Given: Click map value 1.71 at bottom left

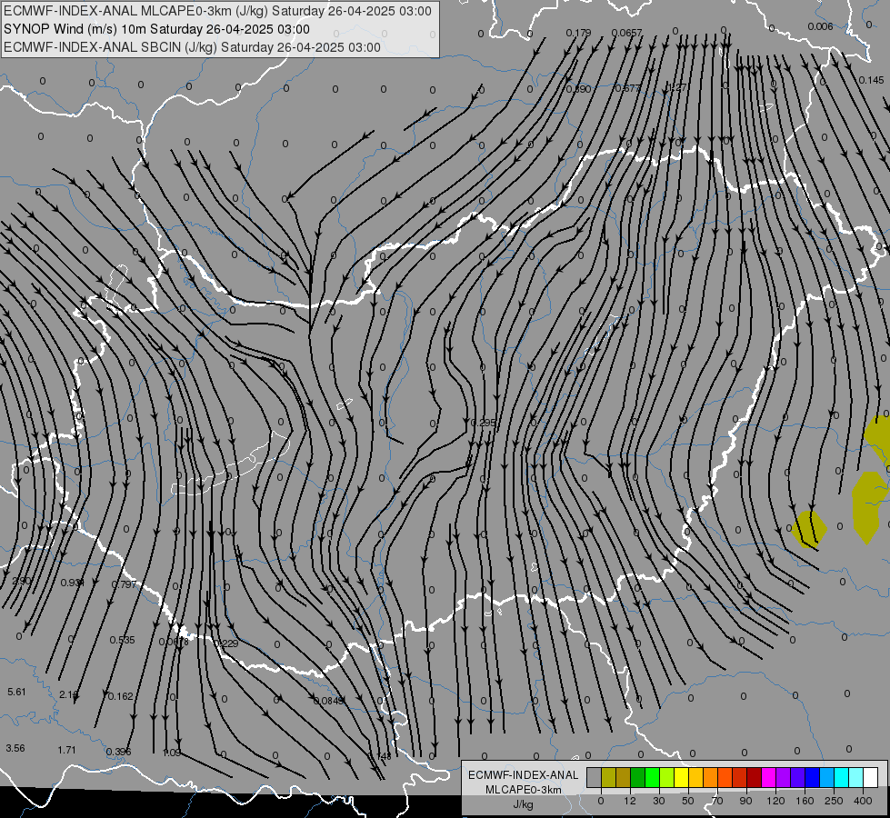Looking at the screenshot, I should point(66,750).
